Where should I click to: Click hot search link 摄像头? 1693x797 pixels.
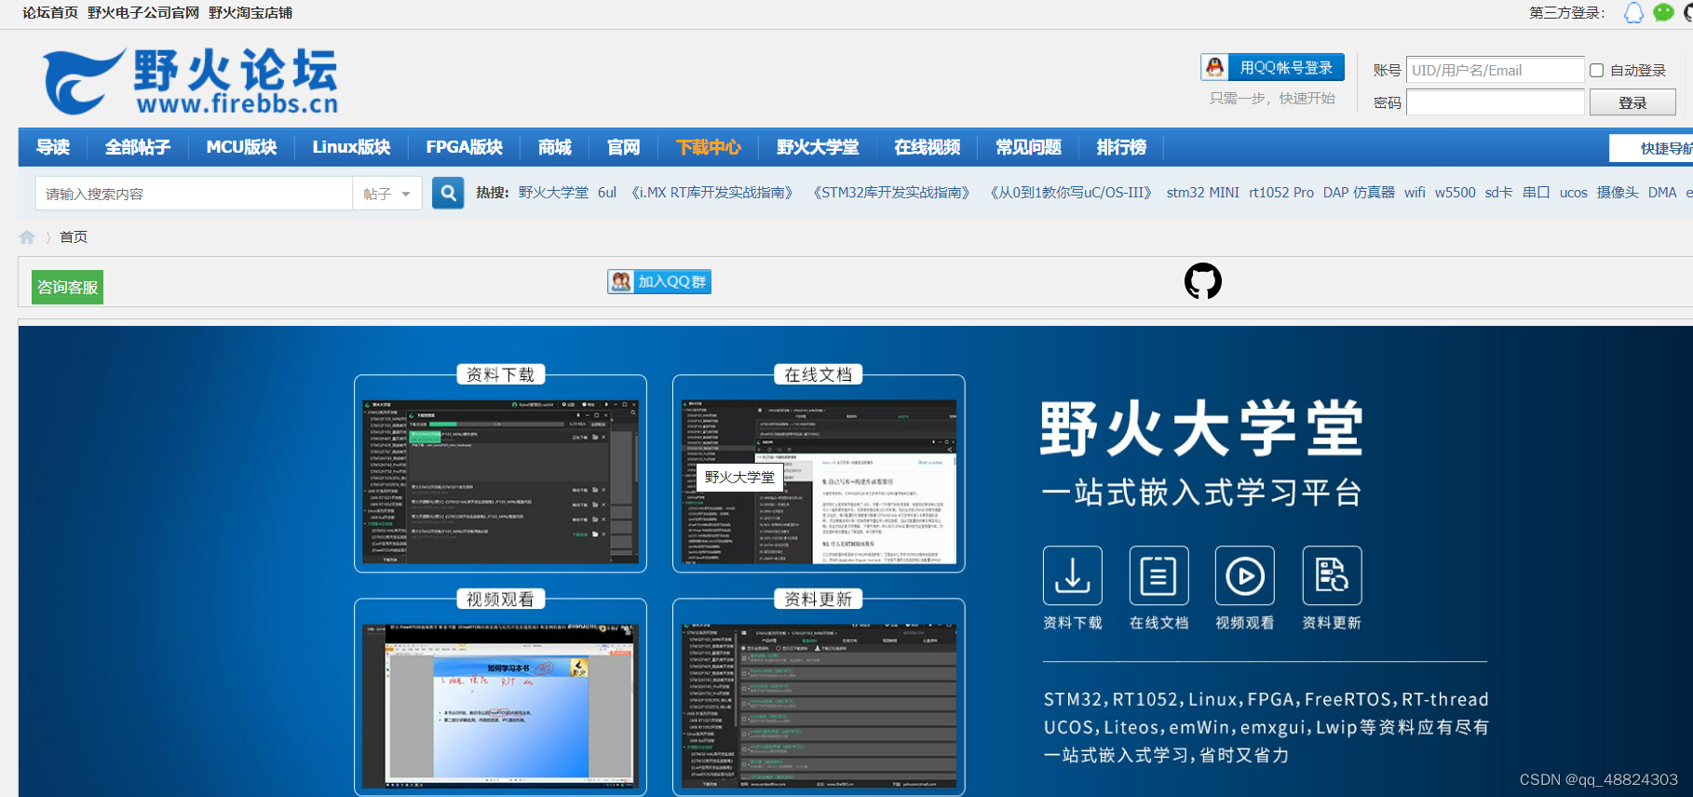1618,193
